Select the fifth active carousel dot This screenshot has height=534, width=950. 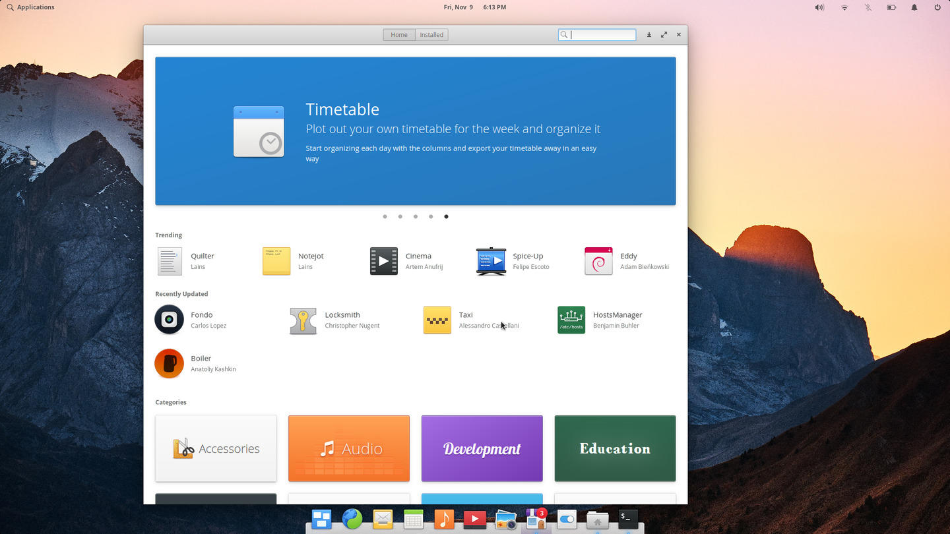(x=446, y=216)
